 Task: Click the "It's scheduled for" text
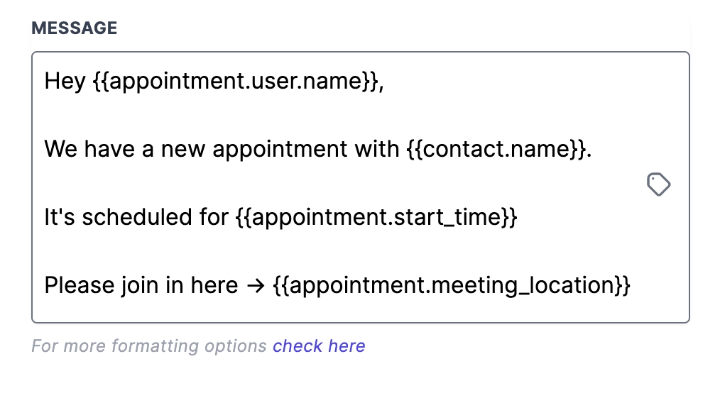pos(136,218)
